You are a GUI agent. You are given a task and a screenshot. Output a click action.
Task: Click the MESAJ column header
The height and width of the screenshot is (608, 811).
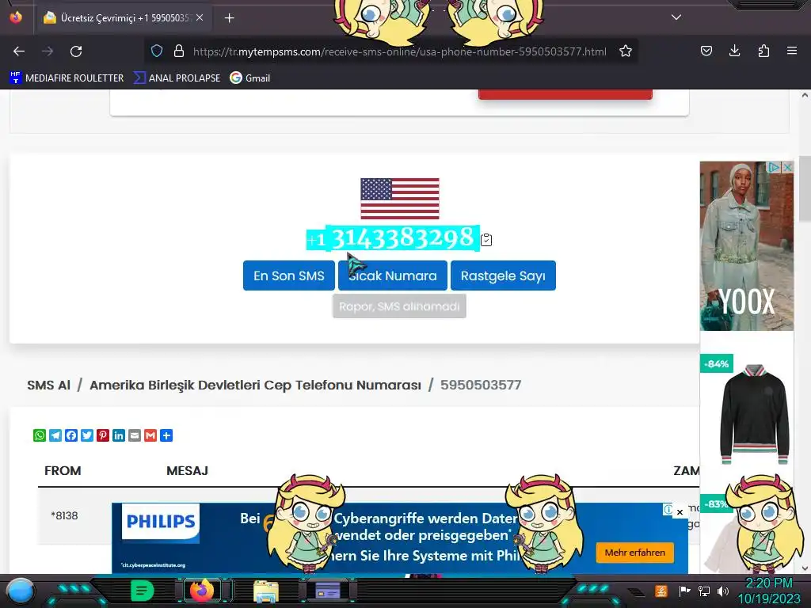187,470
